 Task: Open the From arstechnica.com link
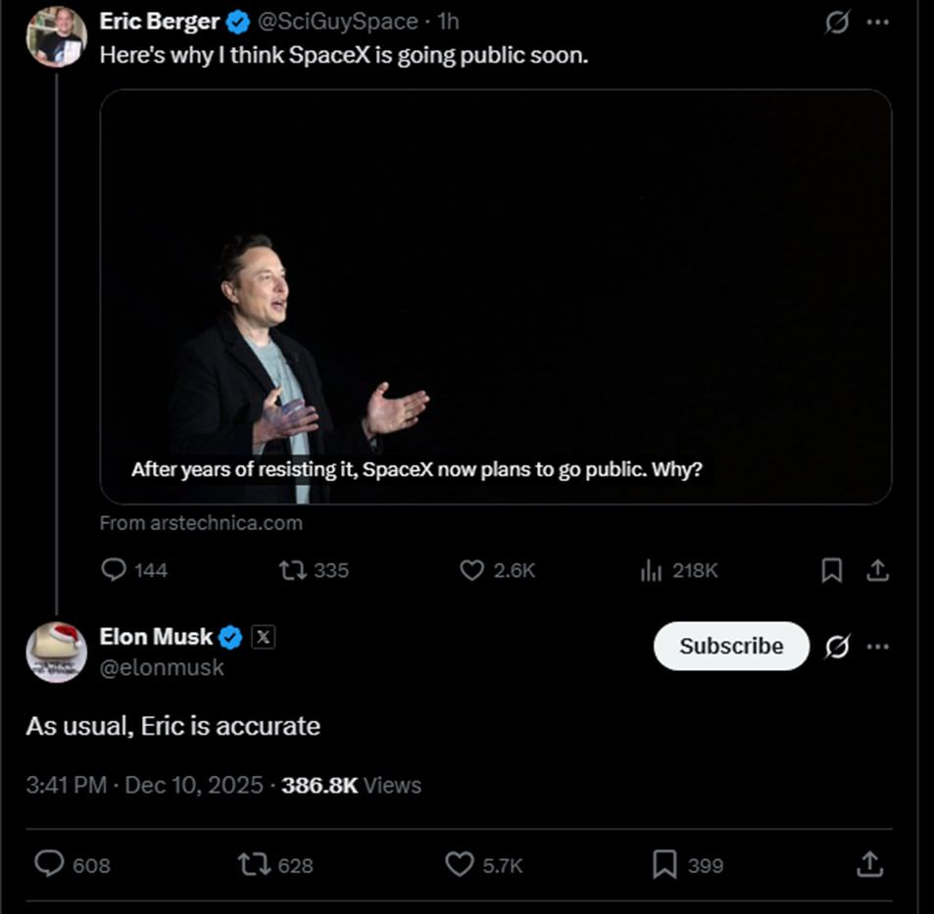click(x=201, y=523)
